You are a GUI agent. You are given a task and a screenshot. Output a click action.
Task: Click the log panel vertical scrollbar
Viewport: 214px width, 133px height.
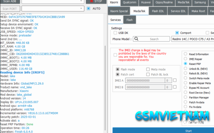(x=105, y=81)
